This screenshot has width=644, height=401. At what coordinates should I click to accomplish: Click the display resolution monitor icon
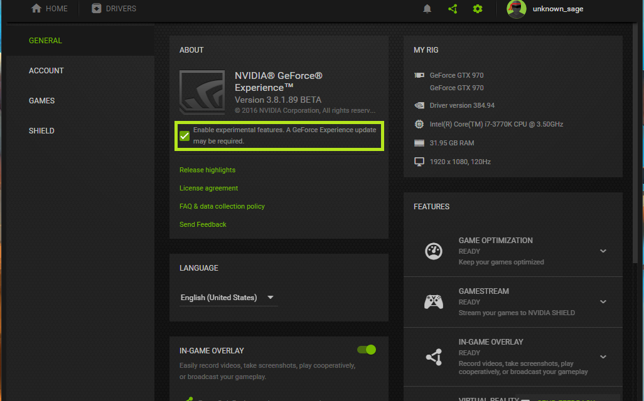[419, 161]
